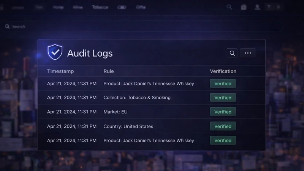Open the CBD tab in top navigation

tap(122, 7)
